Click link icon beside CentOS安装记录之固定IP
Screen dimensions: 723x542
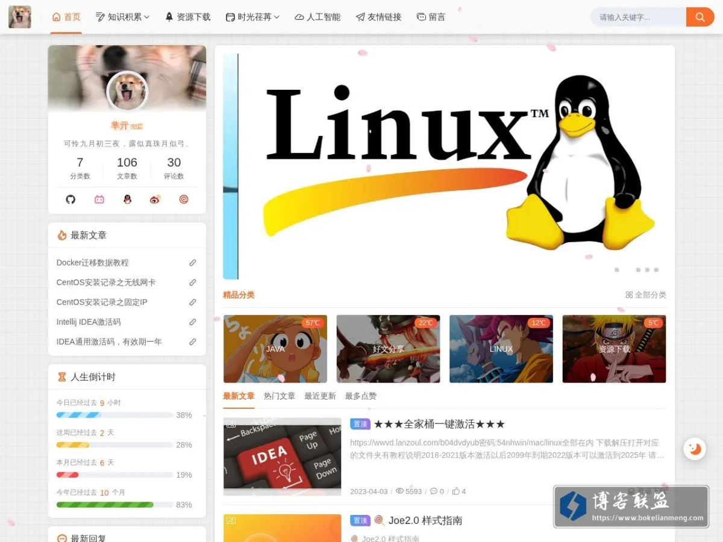[x=193, y=302]
